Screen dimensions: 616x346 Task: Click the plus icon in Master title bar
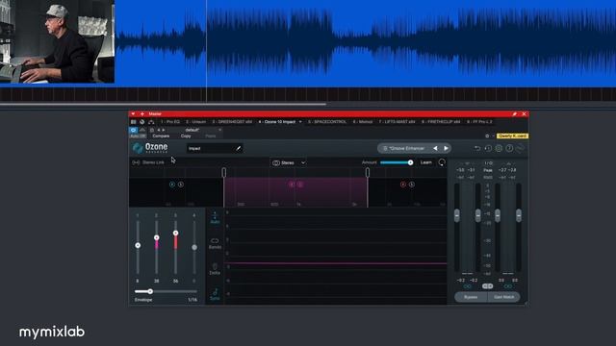click(142, 113)
